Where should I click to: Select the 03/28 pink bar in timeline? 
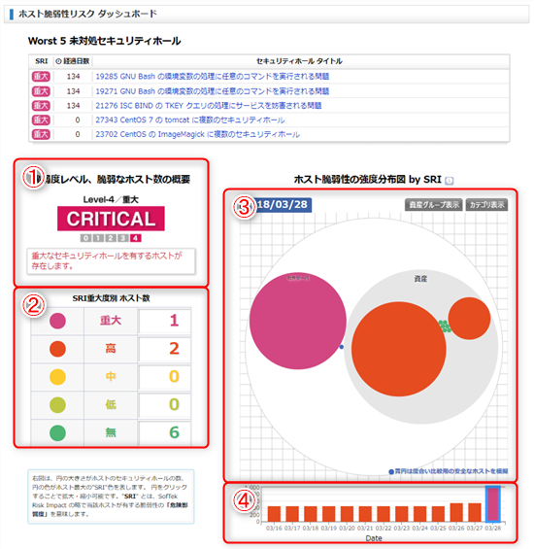[492, 504]
